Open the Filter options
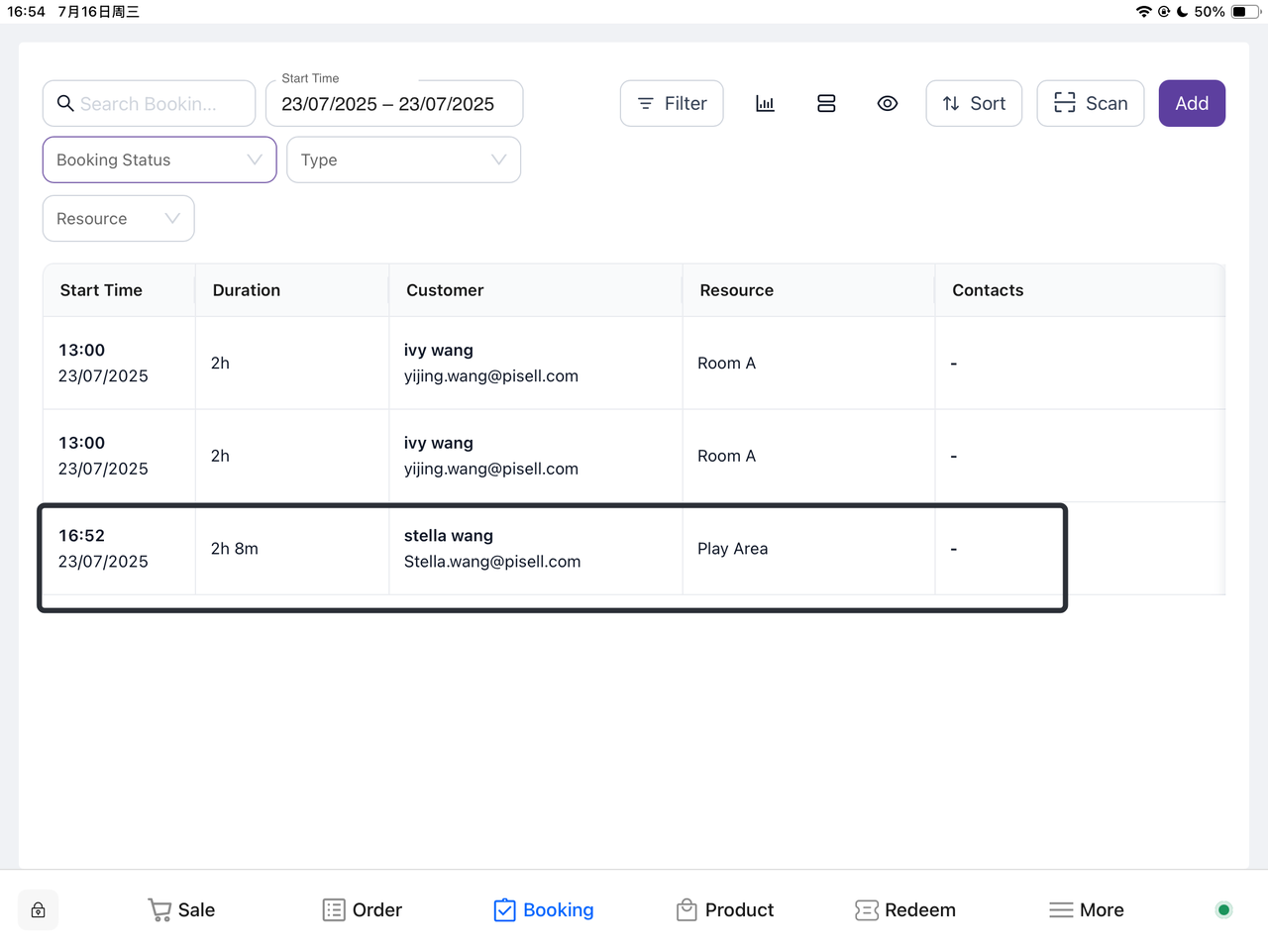Viewport: 1268px width, 951px height. point(672,104)
